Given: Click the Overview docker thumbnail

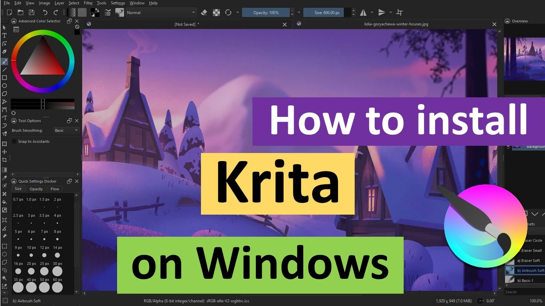Looking at the screenshot, I should click(x=524, y=59).
